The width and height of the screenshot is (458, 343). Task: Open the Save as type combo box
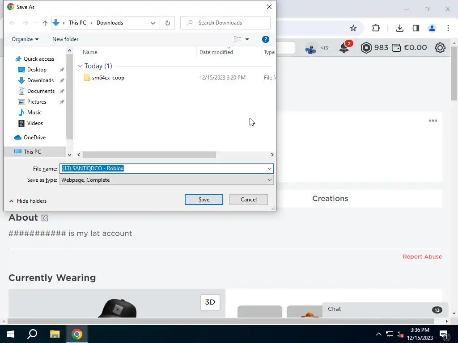(166, 180)
